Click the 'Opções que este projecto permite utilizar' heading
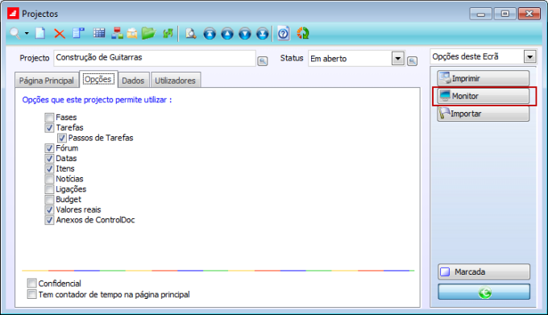This screenshot has height=315, width=548. (x=97, y=100)
